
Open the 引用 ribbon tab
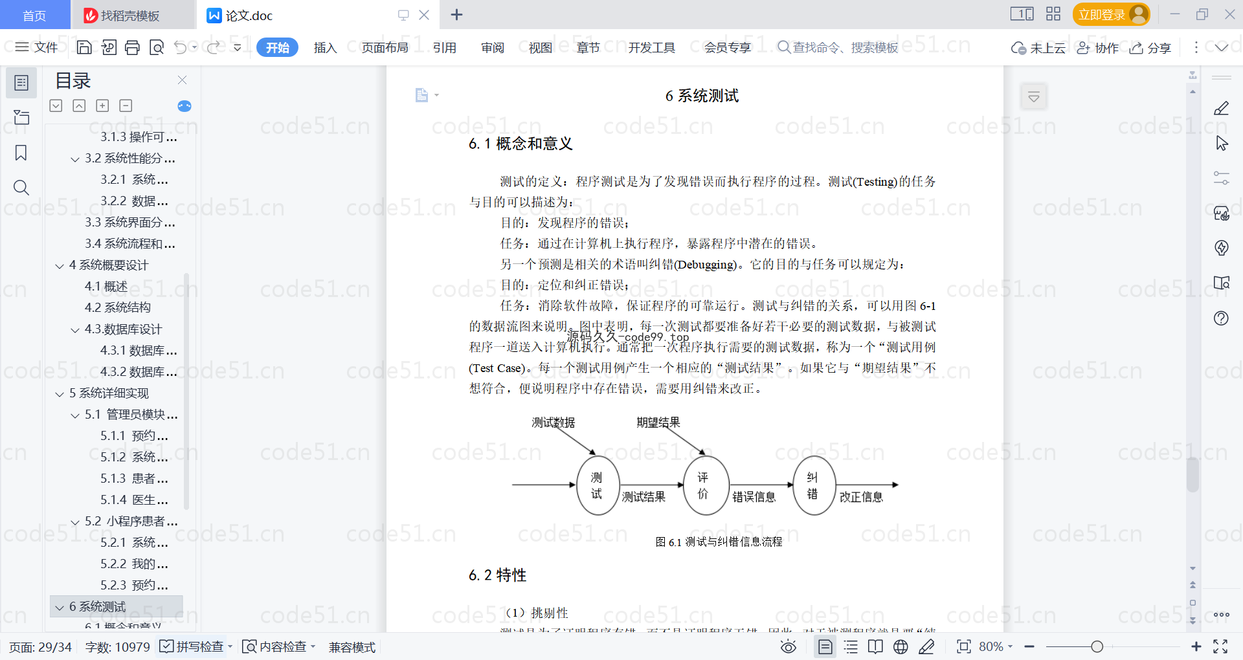pyautogui.click(x=445, y=47)
